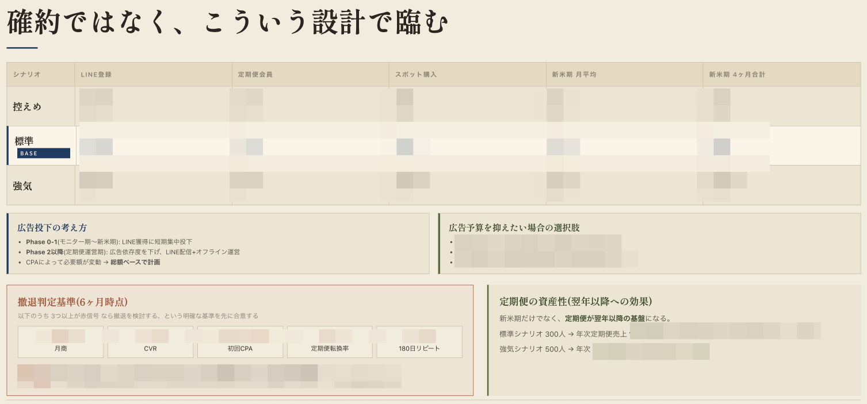Click the 標準 scenario row label
The image size is (867, 404).
(x=24, y=140)
